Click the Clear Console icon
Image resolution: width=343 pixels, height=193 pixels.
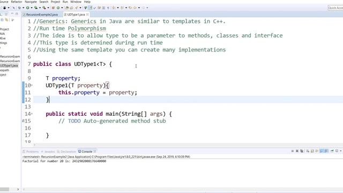[x=308, y=151]
